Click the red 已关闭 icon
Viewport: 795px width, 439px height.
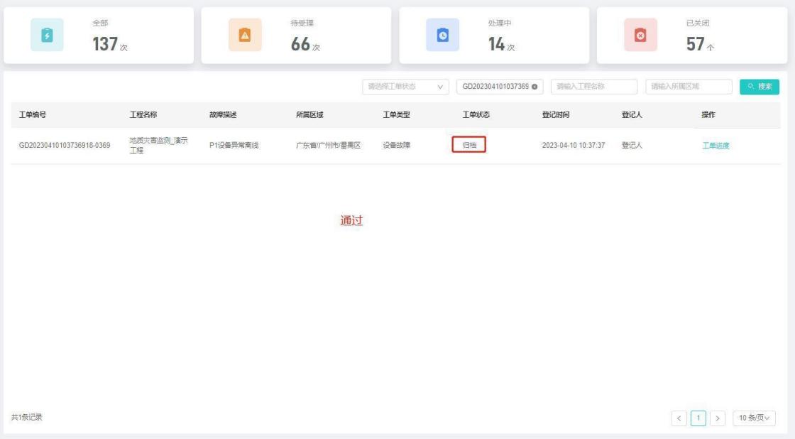[x=639, y=36]
